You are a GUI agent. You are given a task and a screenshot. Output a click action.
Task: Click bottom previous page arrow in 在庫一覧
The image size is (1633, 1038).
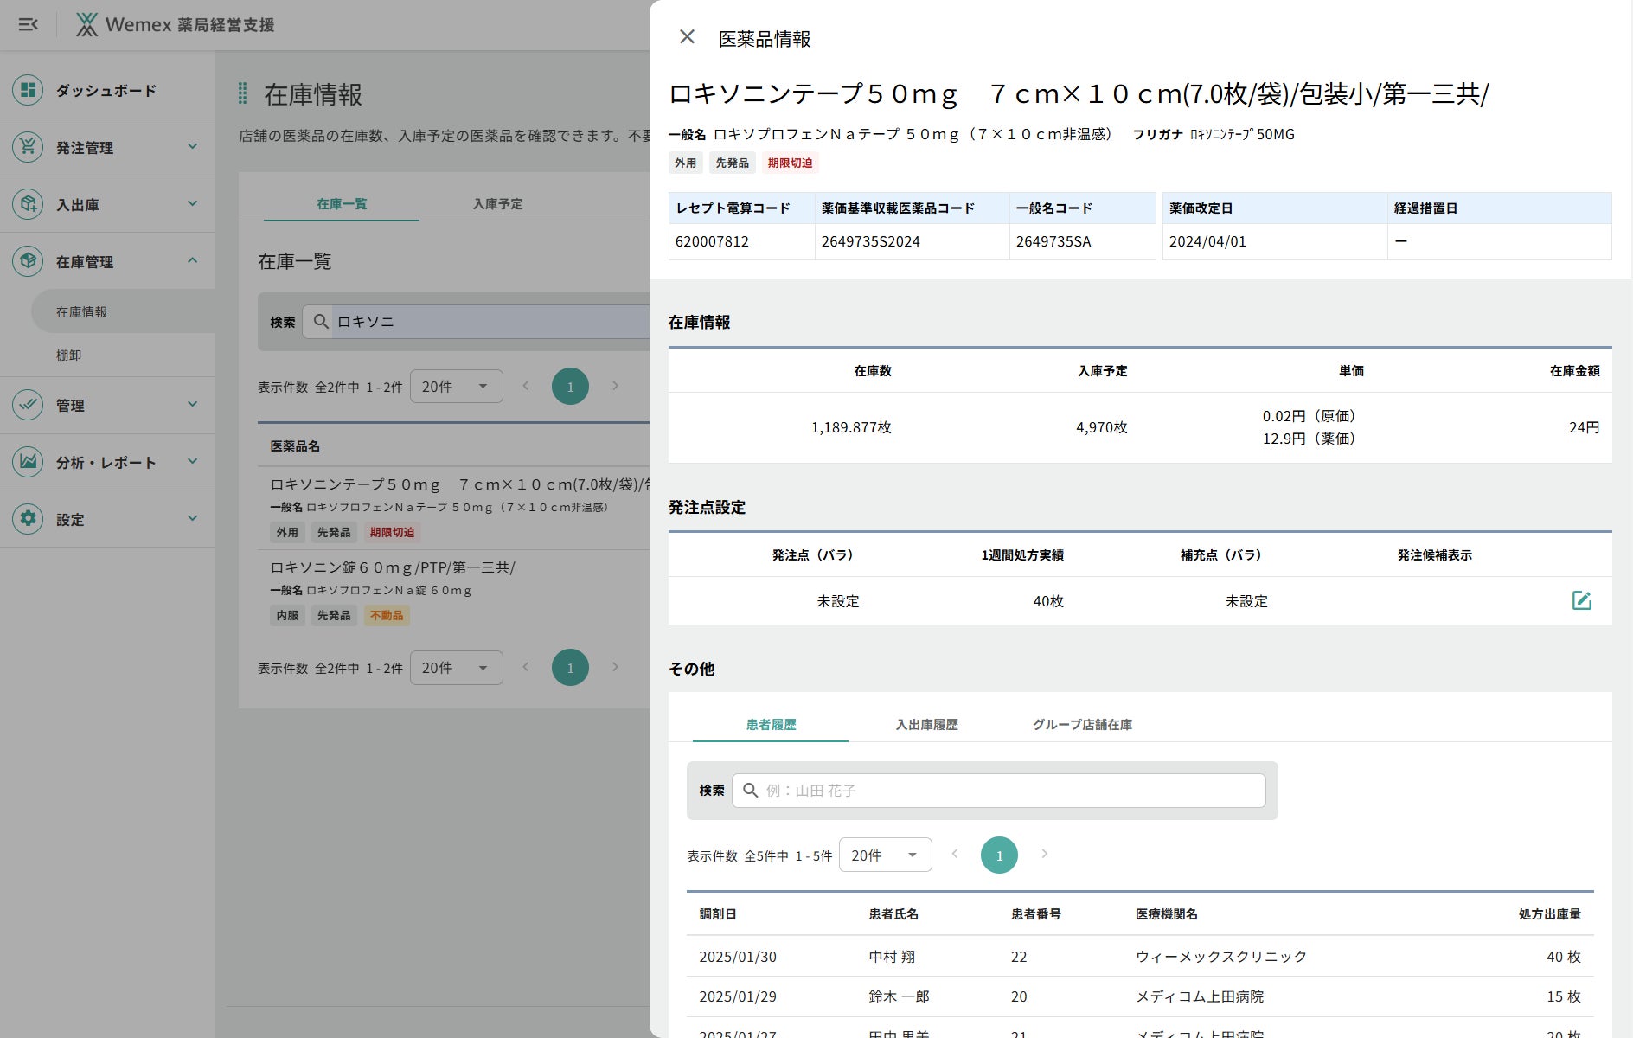[x=526, y=667]
